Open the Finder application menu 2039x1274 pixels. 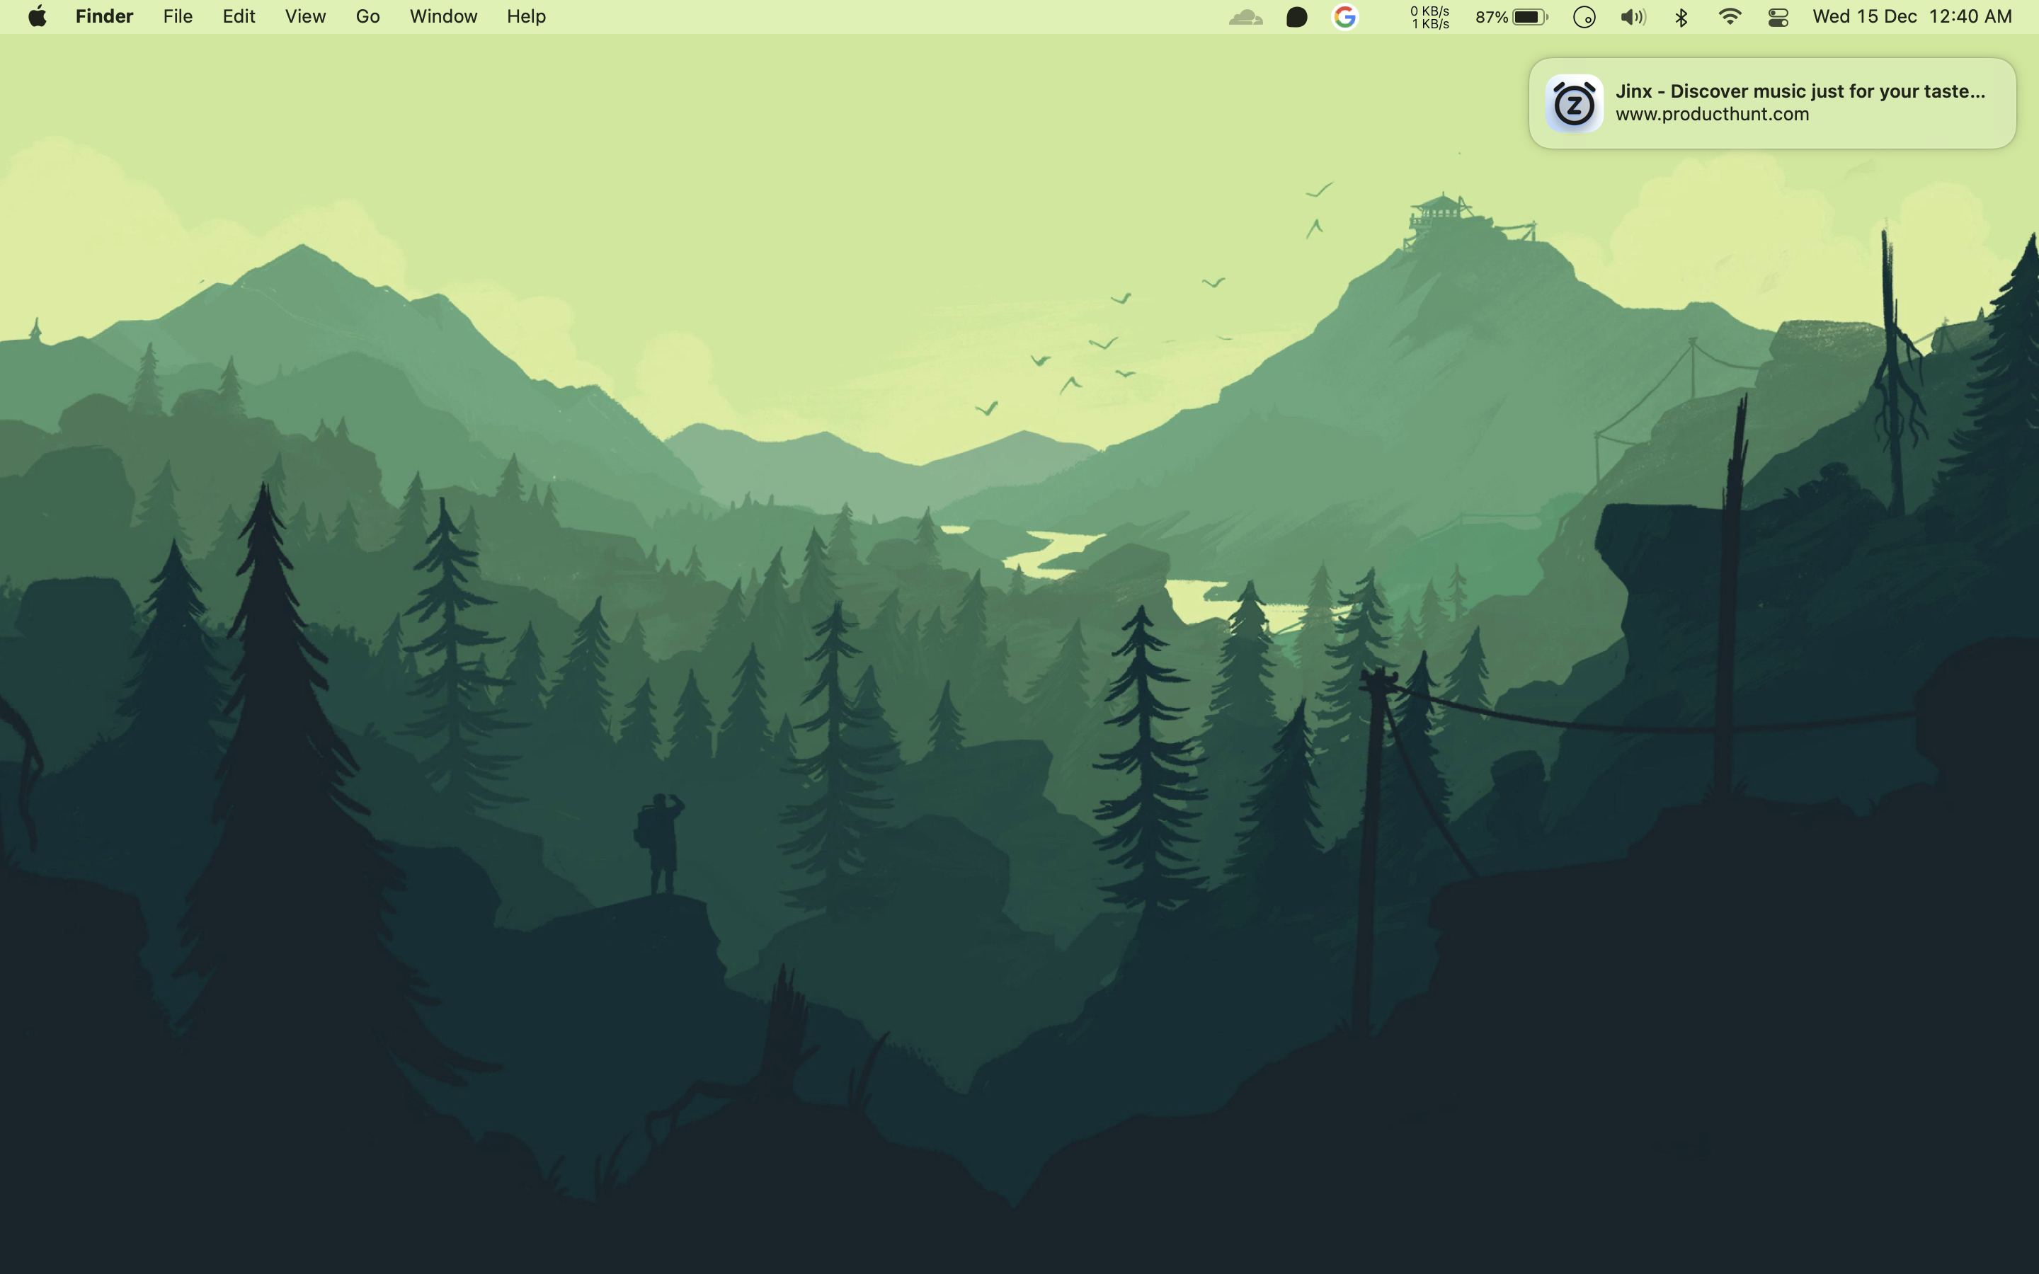[103, 17]
